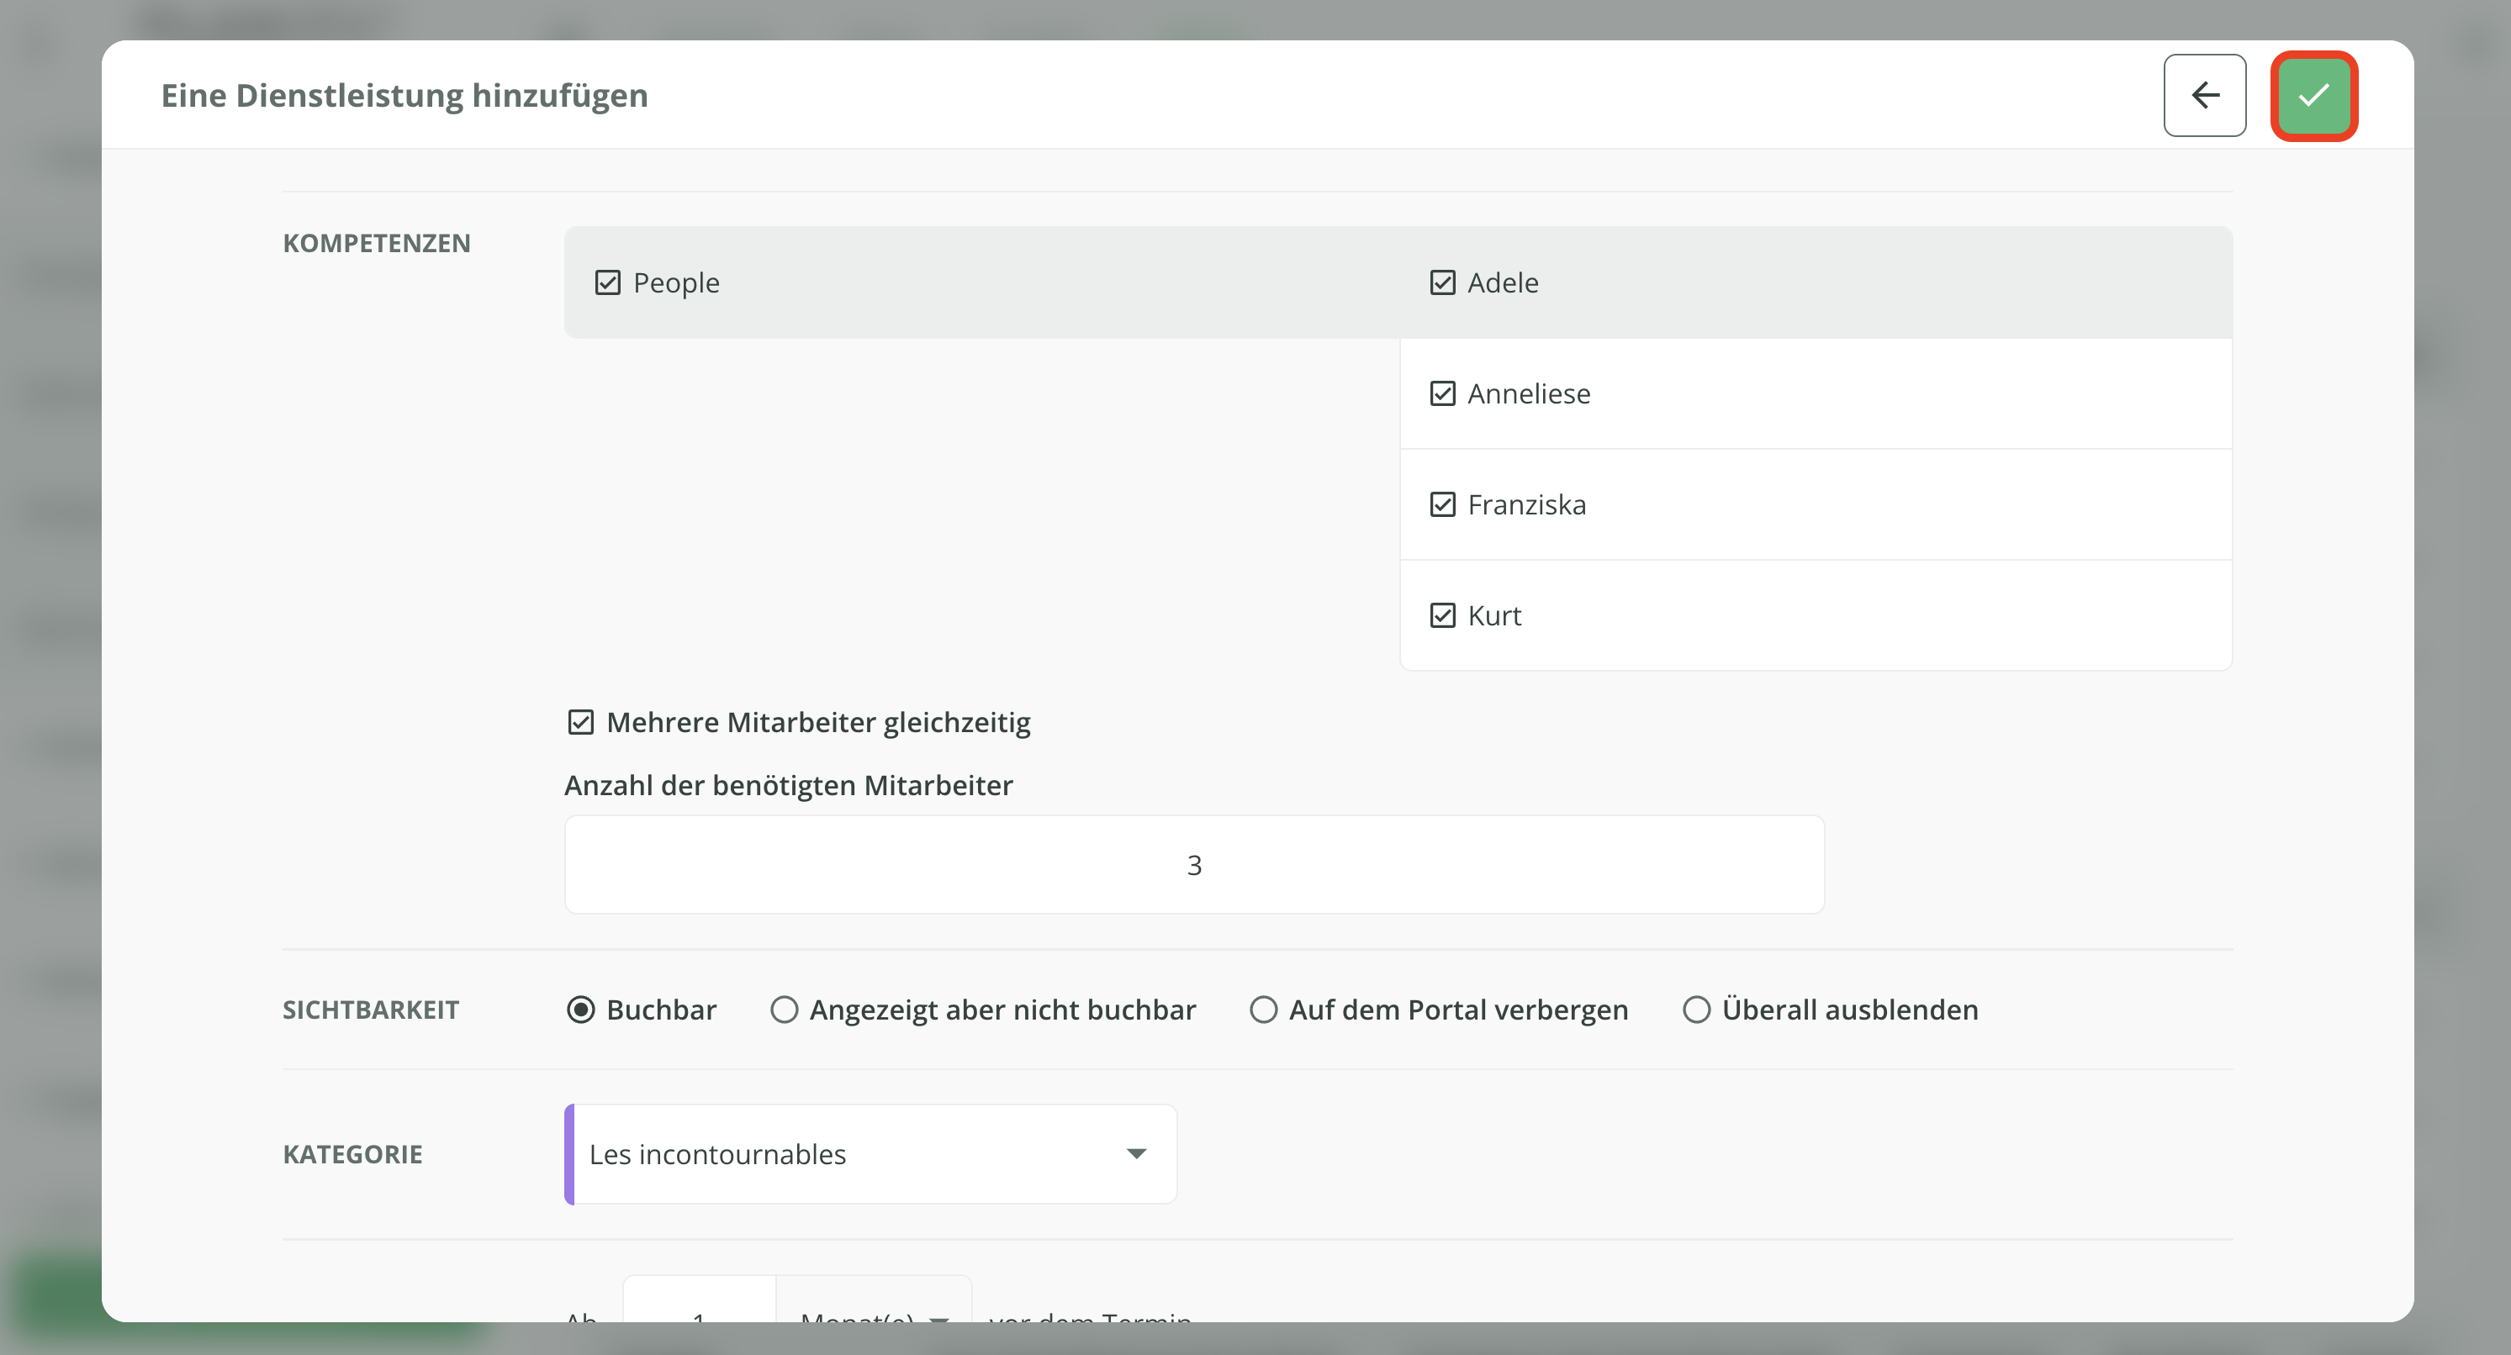Choose Überall ausblenden visibility option
The height and width of the screenshot is (1355, 2511).
(1696, 1010)
